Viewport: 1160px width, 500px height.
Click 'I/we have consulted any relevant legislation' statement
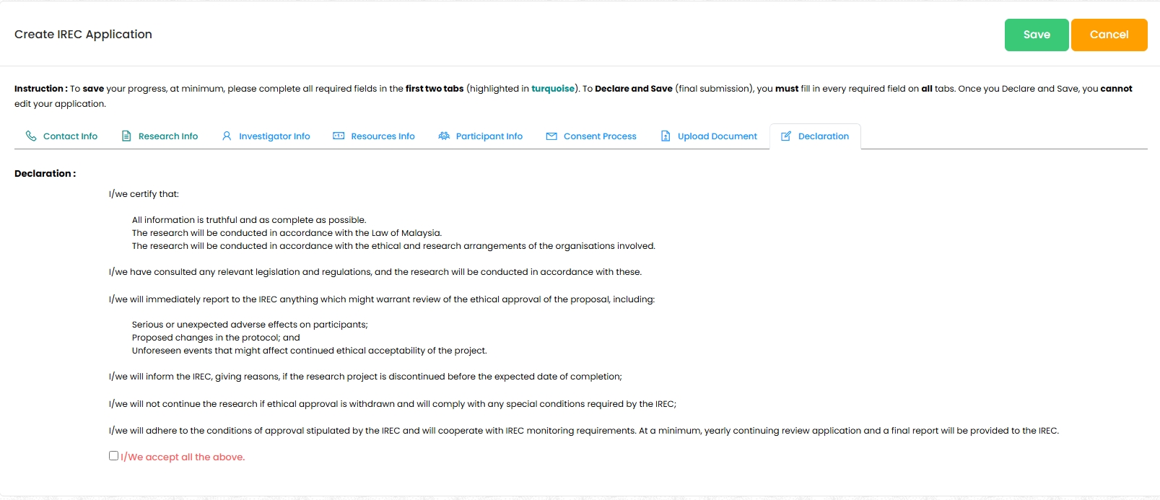[375, 271]
